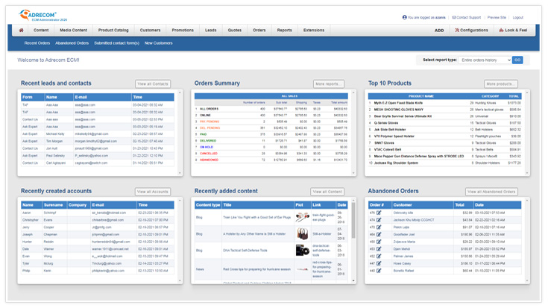Screen dimensions: 548x308
Task: Click the Red Cross tips news title
Action: point(257,269)
